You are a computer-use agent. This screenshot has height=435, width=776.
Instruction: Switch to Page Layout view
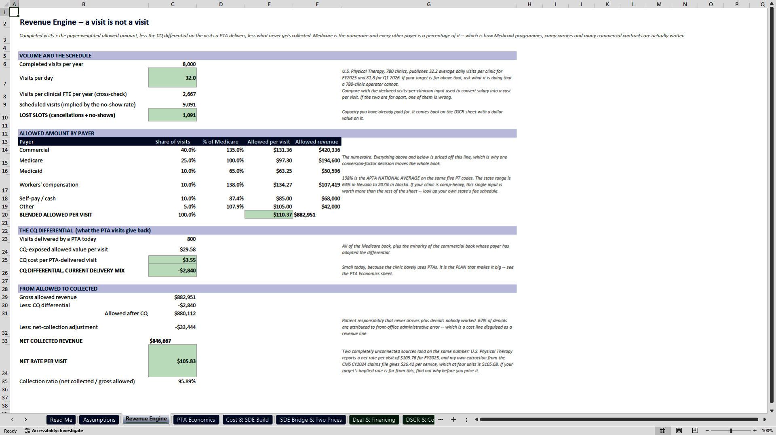(679, 431)
